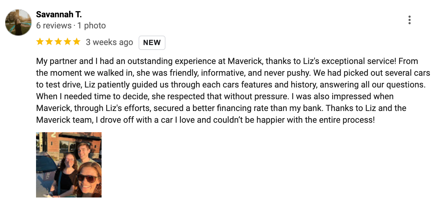Click review line starting "When I needed time"
Image resolution: width=443 pixels, height=205 pixels.
coord(215,96)
